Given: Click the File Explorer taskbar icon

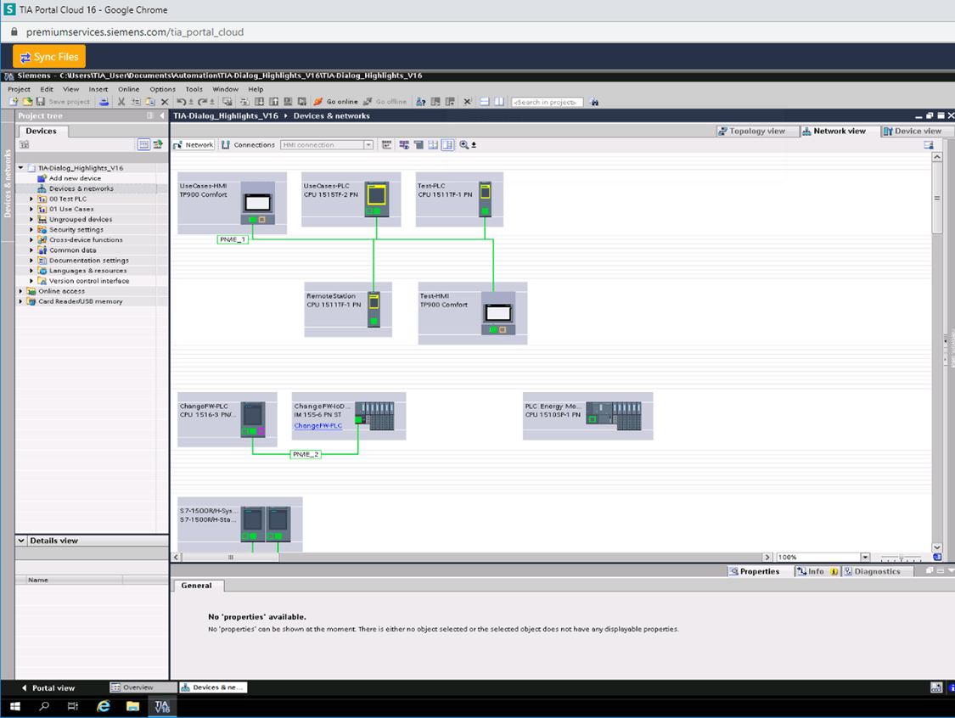Looking at the screenshot, I should tap(132, 706).
